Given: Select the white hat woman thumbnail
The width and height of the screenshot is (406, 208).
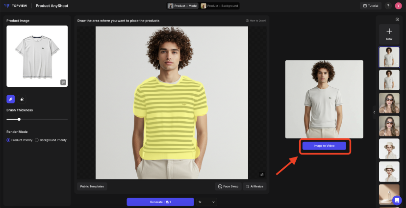Looking at the screenshot, I should coord(389,149).
